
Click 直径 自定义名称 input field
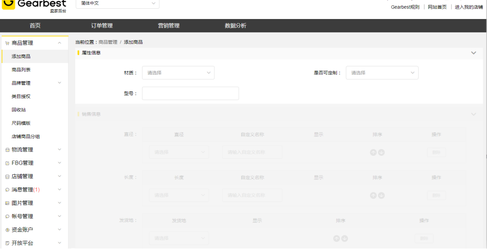click(x=252, y=152)
